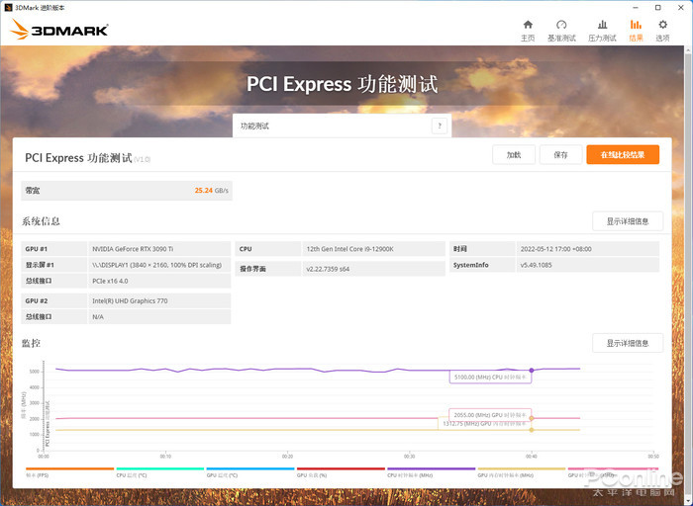
Task: Click the 1312.75 (MHz) GPU memory tooltip
Action: point(484,424)
